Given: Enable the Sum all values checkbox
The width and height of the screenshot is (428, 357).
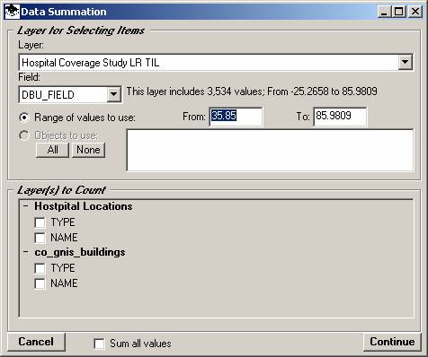Looking at the screenshot, I should click(99, 344).
